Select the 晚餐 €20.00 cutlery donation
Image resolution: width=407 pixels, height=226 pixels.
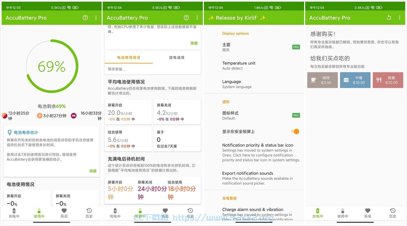point(388,80)
